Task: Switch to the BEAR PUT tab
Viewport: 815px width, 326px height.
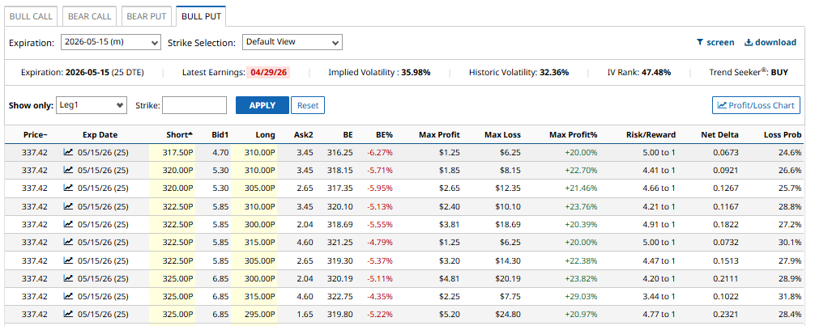Action: pyautogui.click(x=146, y=15)
